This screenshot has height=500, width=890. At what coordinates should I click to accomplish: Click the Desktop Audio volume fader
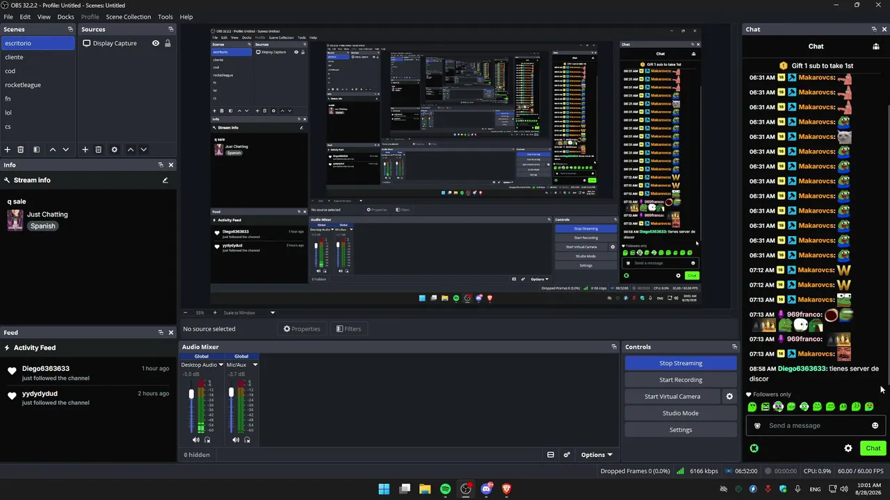pyautogui.click(x=192, y=394)
